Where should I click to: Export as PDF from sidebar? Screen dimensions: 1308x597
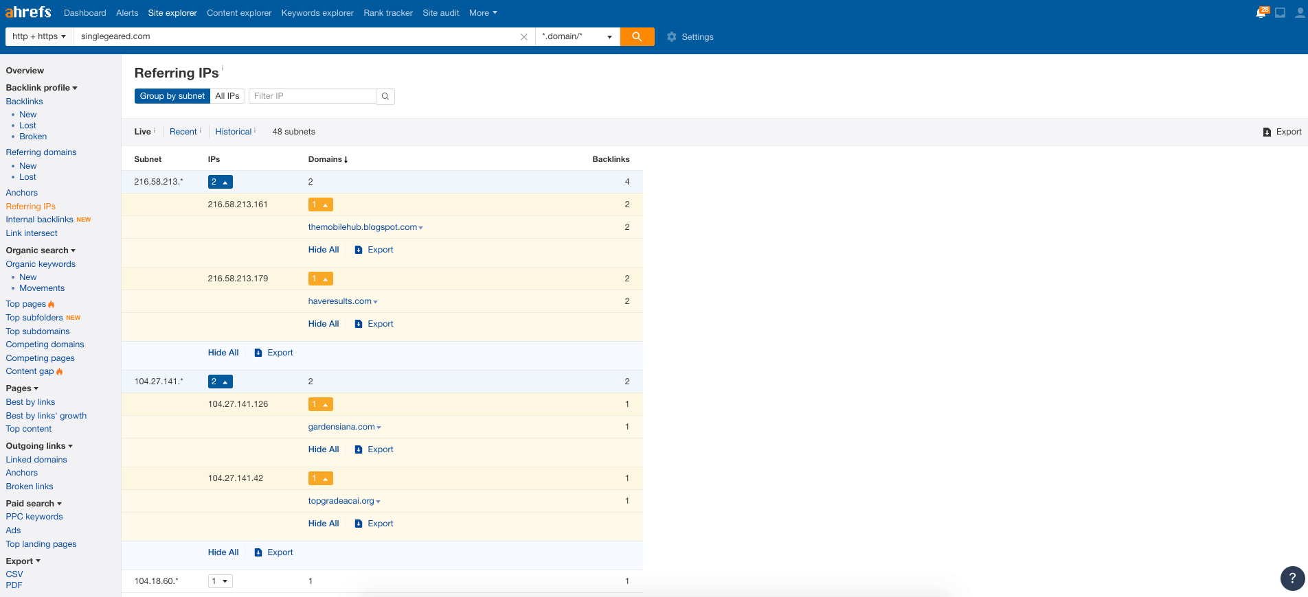point(14,585)
